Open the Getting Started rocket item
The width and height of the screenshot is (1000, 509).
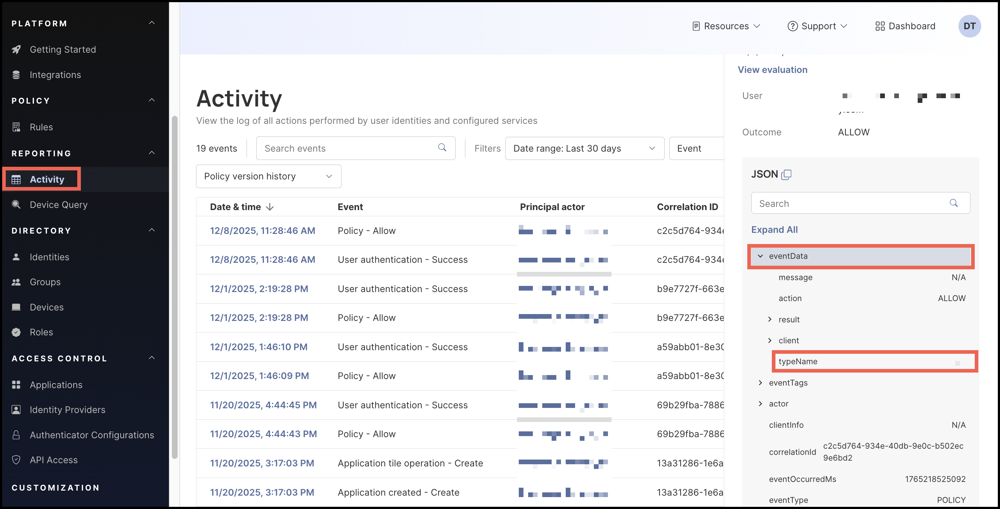point(62,49)
